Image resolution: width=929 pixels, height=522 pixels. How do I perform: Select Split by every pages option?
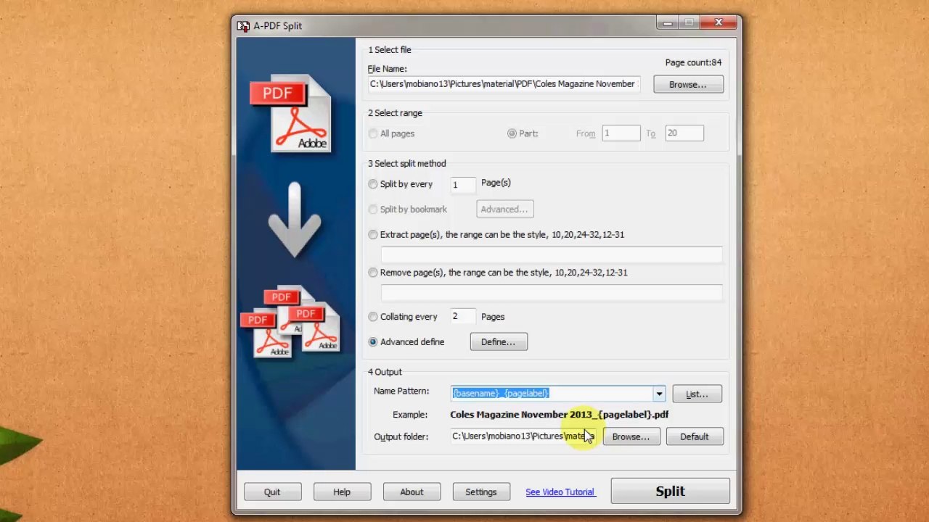pyautogui.click(x=373, y=184)
